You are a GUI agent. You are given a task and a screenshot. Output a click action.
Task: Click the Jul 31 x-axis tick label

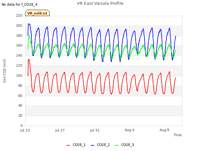[x=95, y=130]
